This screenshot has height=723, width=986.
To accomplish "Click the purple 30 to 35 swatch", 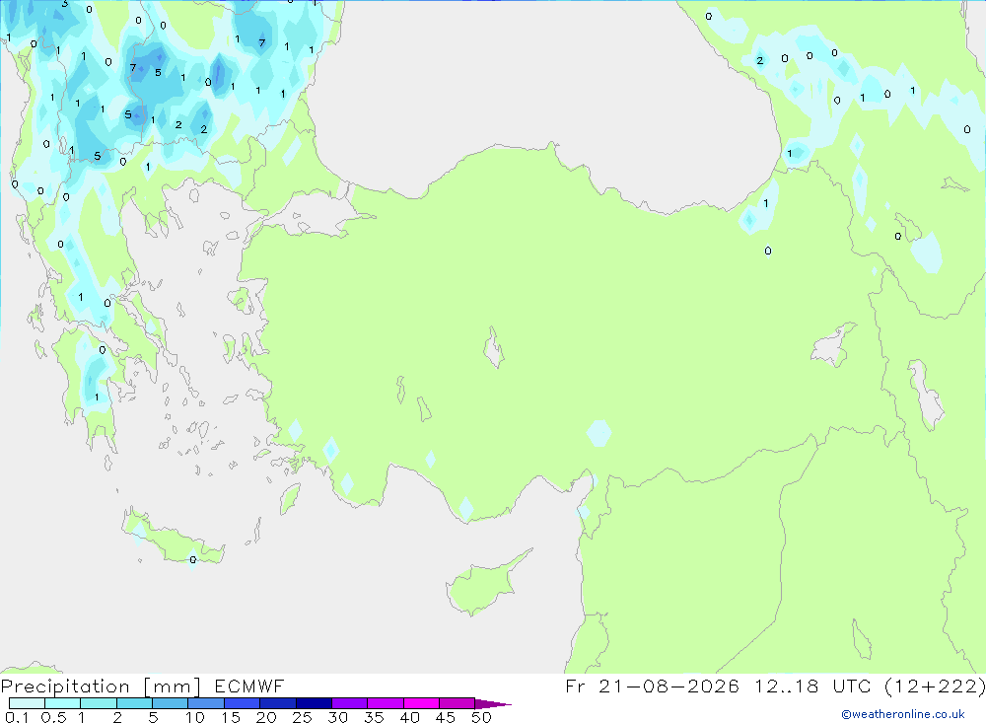I will 350,703.
